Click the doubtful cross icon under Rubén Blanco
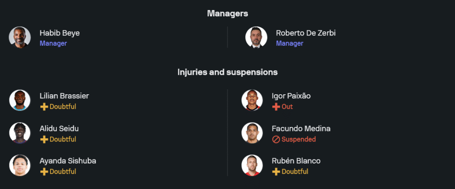This screenshot has height=189, width=455. click(x=276, y=172)
